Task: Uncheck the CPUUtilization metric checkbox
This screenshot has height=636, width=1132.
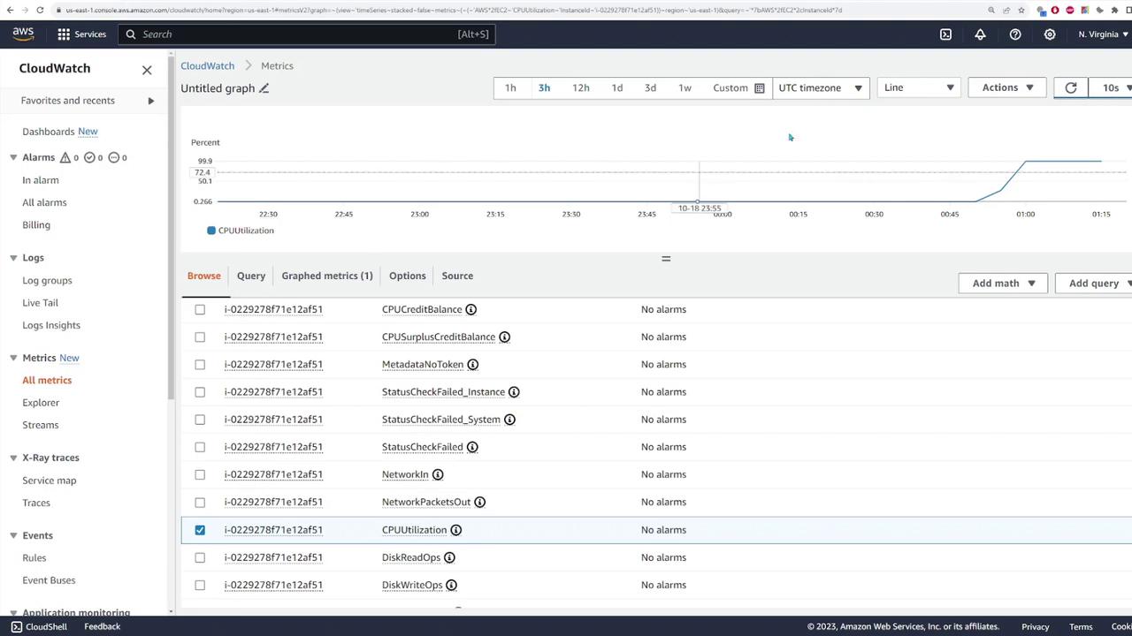Action: pos(200,530)
